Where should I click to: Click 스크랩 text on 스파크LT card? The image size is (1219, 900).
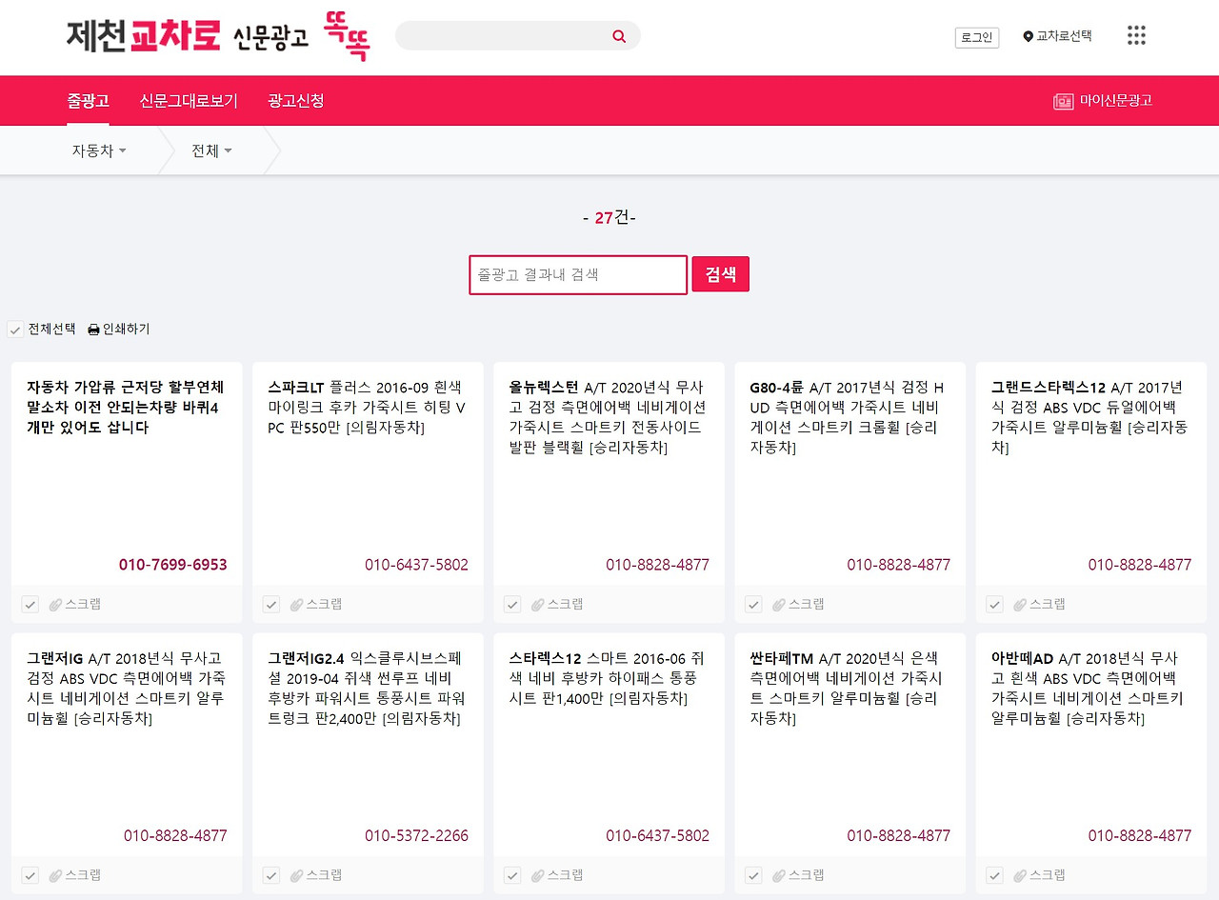click(324, 604)
